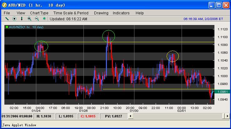The width and height of the screenshot is (231, 129).
Task: Click the 17:00 time axis label
Action: tap(53, 108)
